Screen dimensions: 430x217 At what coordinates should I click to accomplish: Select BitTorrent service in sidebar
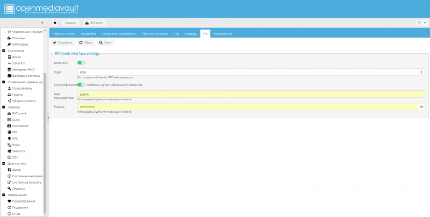[19, 113]
